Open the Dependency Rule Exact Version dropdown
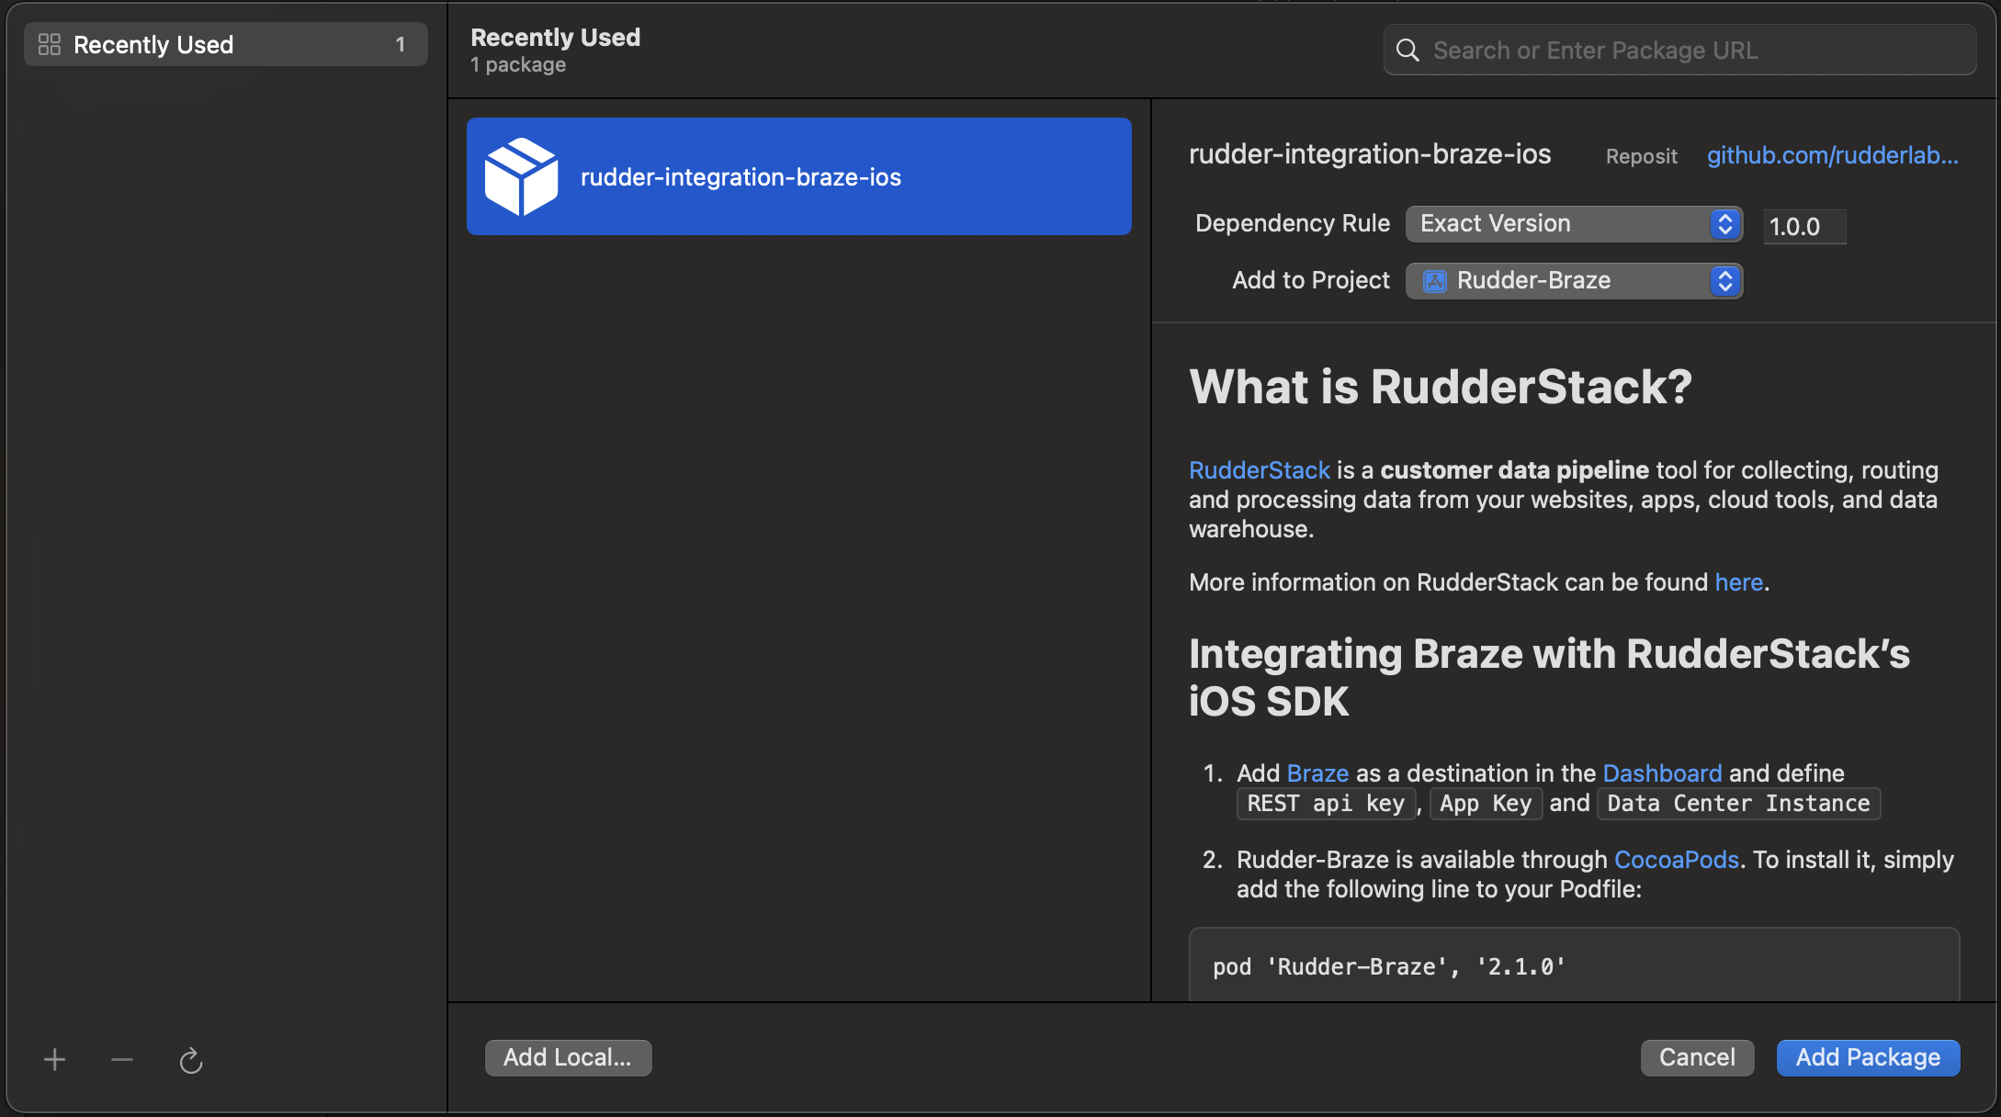Screen dimensions: 2001x1117 pyautogui.click(x=1574, y=224)
